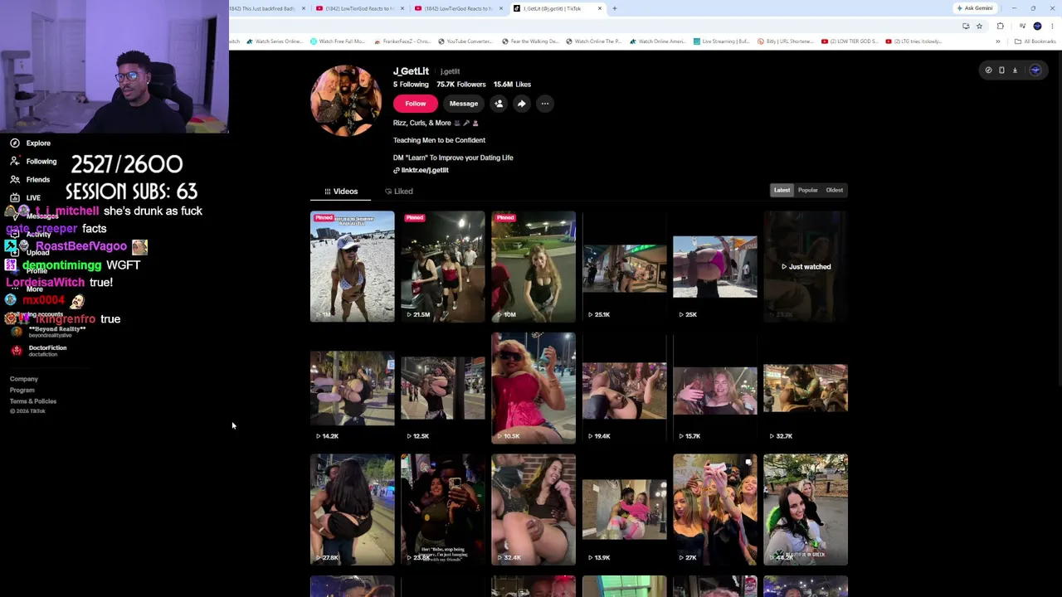Switch to the second 'LowTierGod Reacts' browser tab
The image size is (1062, 597).
tap(460, 8)
